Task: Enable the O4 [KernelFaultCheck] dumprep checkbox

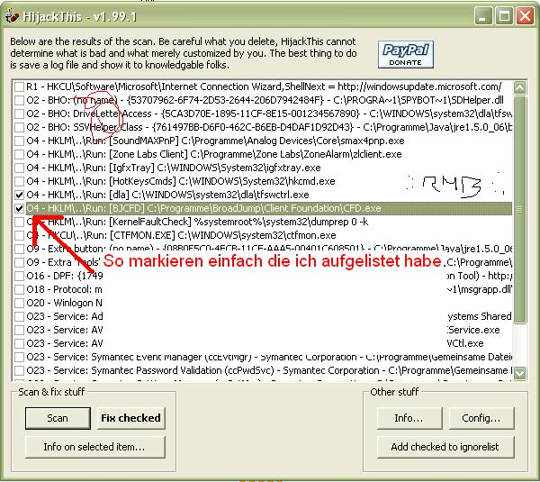Action: click(19, 222)
